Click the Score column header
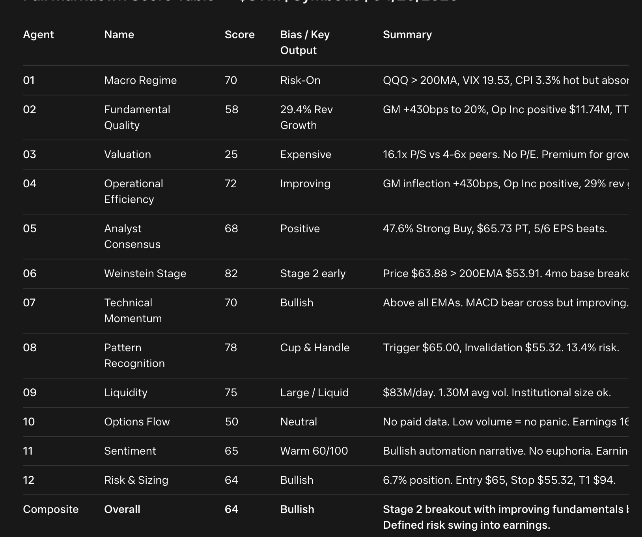The width and height of the screenshot is (642, 537). click(x=239, y=35)
